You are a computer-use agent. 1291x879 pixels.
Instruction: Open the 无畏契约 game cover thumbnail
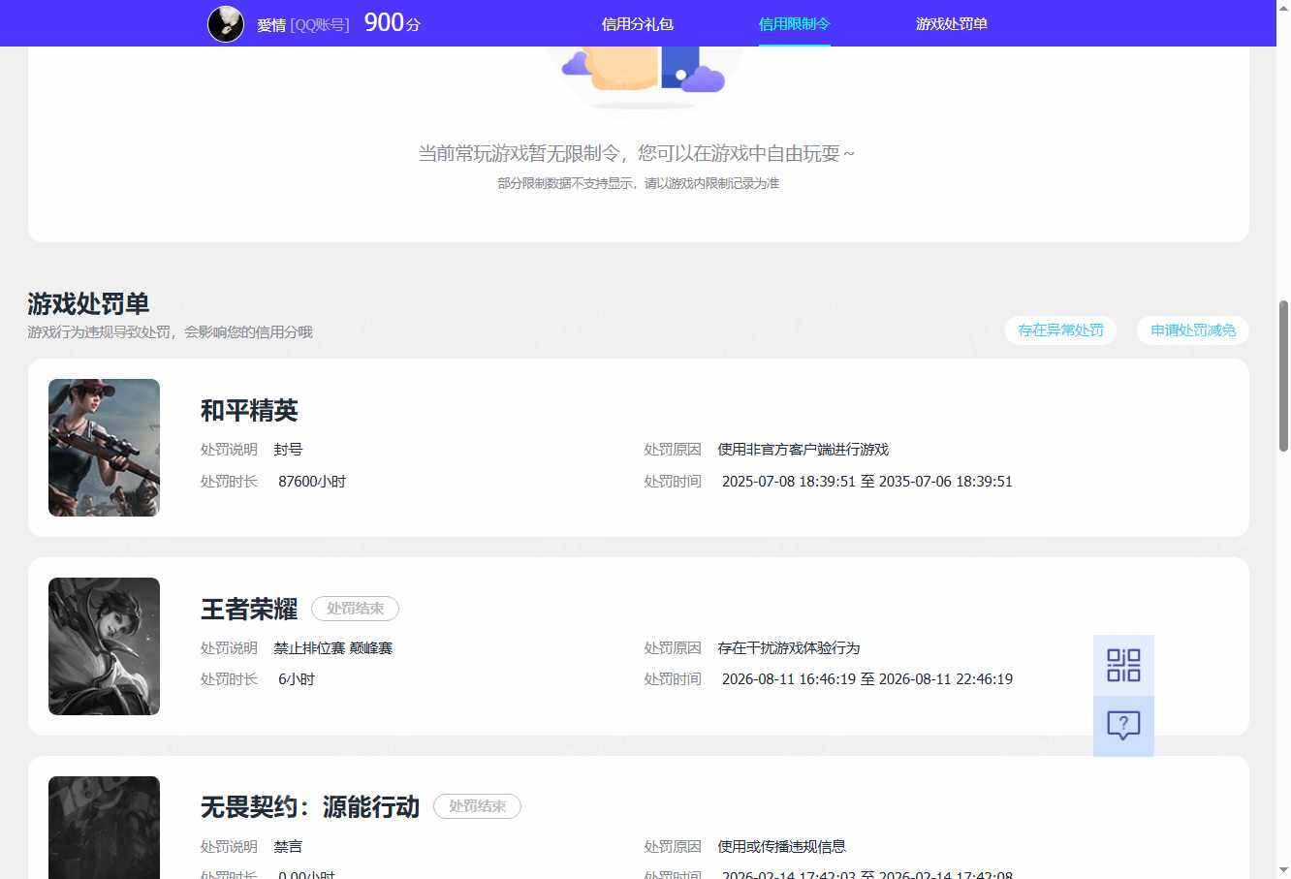(104, 828)
